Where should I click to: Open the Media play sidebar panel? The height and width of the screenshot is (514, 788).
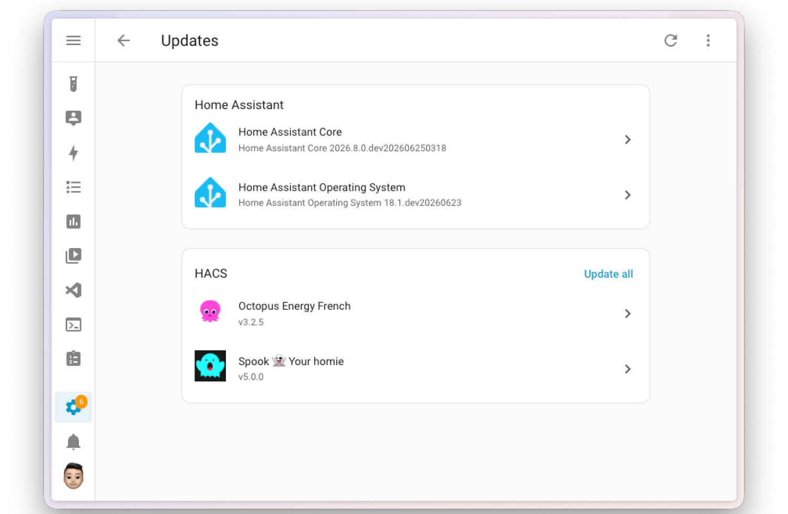tap(73, 256)
